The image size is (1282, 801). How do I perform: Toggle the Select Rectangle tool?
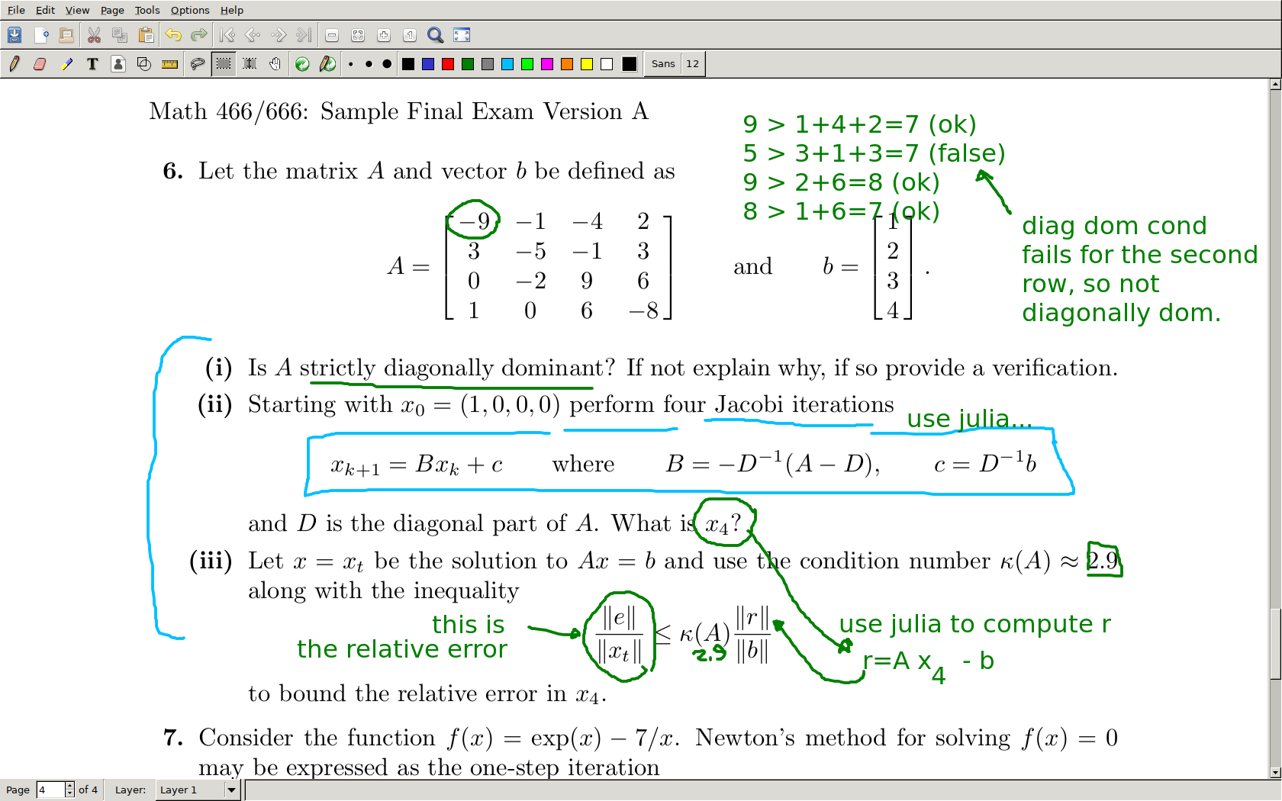tap(224, 64)
